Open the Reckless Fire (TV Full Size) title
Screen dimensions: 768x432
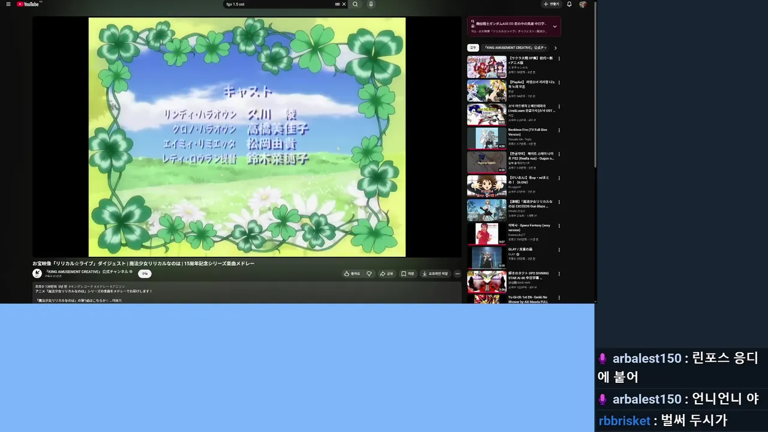click(527, 132)
